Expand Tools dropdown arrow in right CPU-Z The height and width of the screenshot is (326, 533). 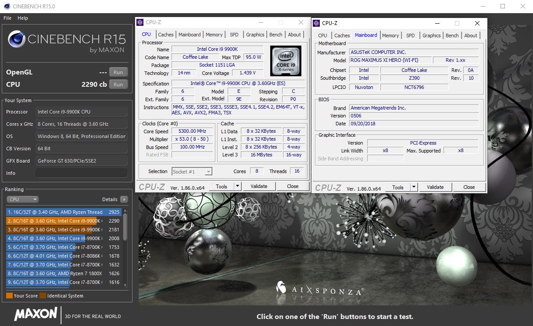(414, 187)
